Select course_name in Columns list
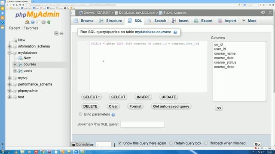The height and width of the screenshot is (154, 275). point(225,53)
